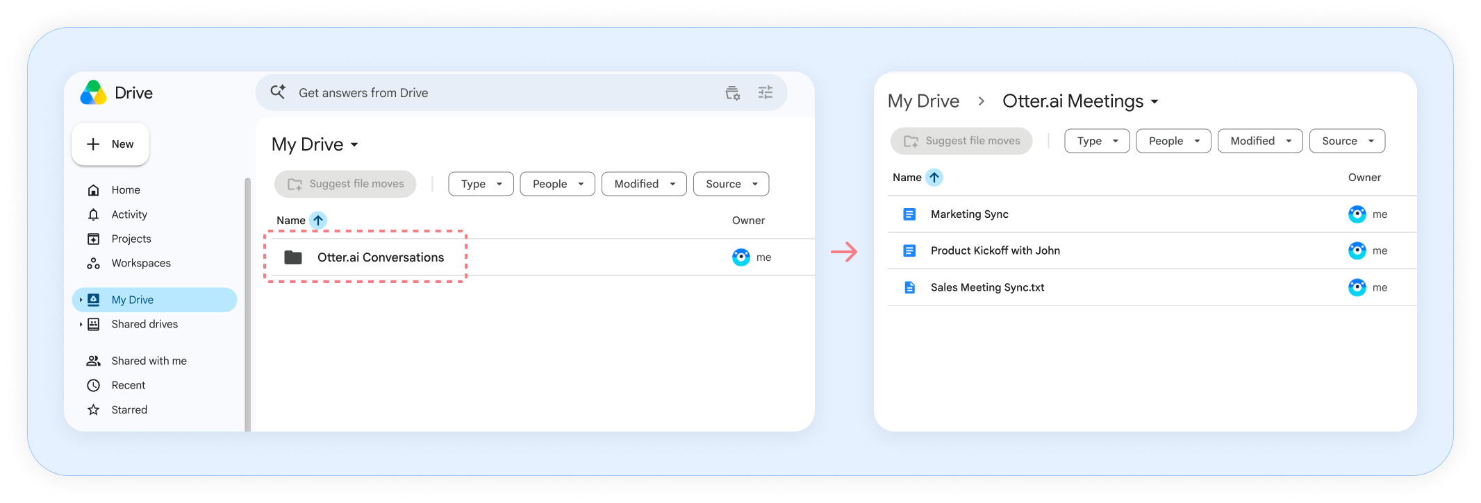The height and width of the screenshot is (503, 1481).
Task: Open People filter in My Drive panel
Action: (557, 184)
